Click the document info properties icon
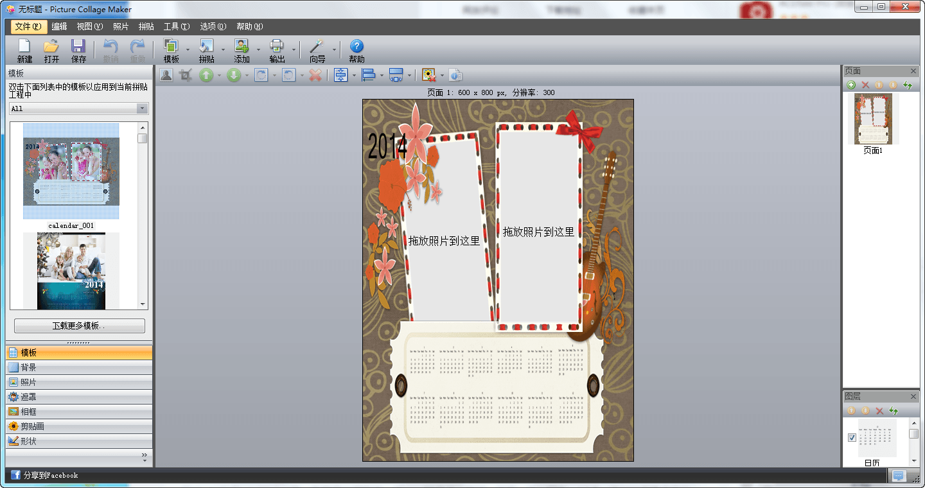This screenshot has width=925, height=488. coord(455,75)
